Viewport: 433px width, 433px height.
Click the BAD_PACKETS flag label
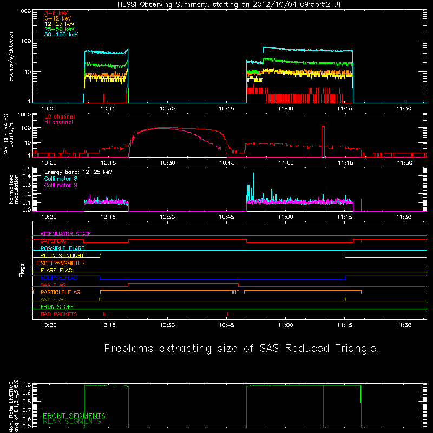(59, 314)
